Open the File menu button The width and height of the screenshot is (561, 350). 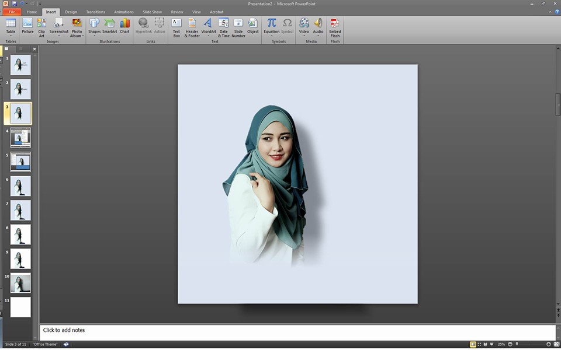coord(12,12)
